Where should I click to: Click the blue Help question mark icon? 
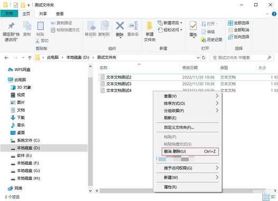point(274,14)
